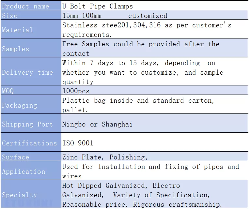Click the "Delivery time" label cell
The width and height of the screenshot is (249, 209).
tap(31, 72)
